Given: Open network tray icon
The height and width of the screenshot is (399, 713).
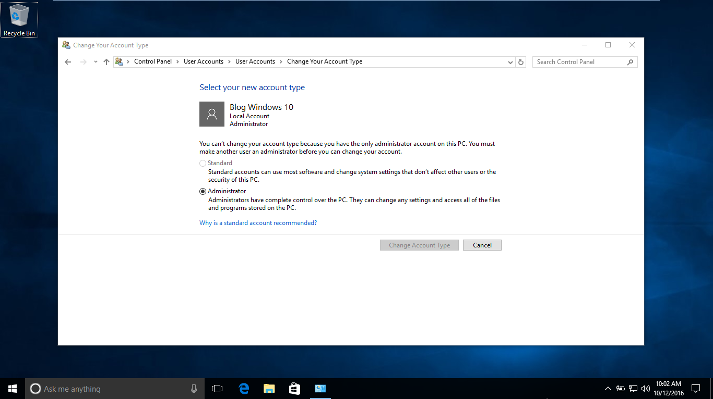Looking at the screenshot, I should (633, 389).
